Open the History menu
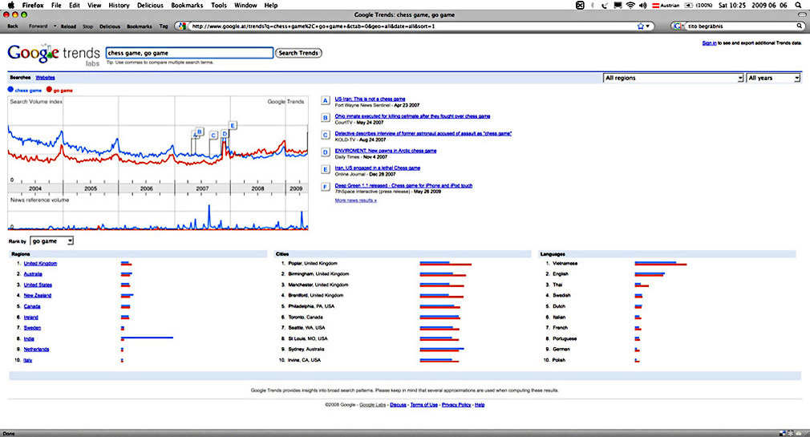 [119, 5]
